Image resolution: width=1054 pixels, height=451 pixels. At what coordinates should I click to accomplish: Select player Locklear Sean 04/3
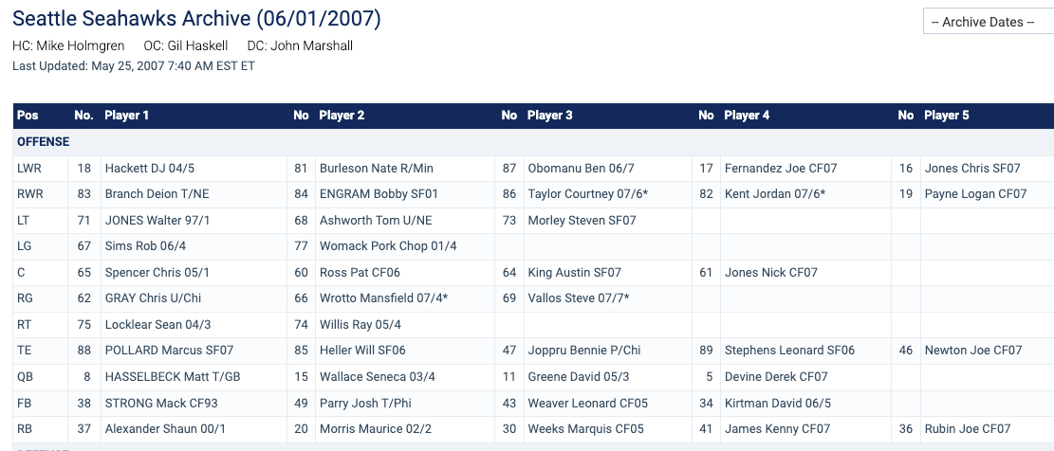157,325
